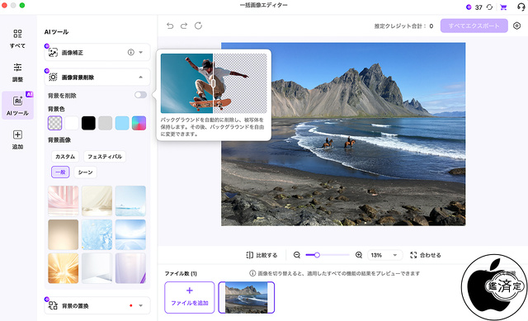Open the 13% zoom level dropdown

pyautogui.click(x=384, y=255)
